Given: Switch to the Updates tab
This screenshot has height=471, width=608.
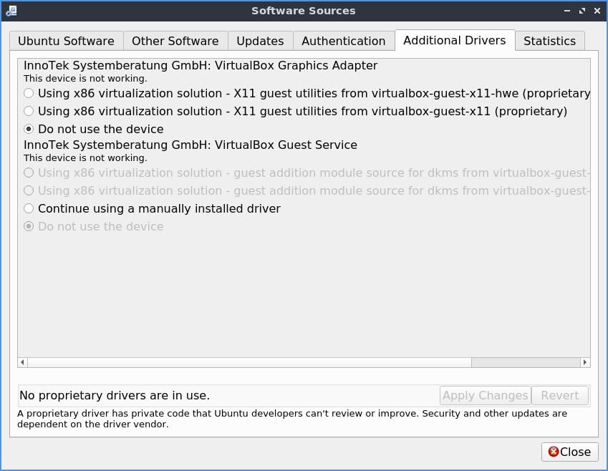Looking at the screenshot, I should tap(260, 41).
